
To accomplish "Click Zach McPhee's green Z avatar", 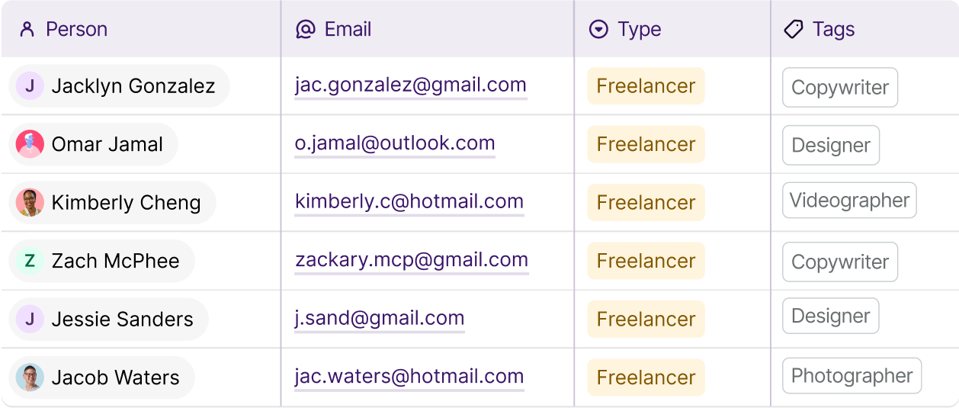I will pyautogui.click(x=30, y=261).
